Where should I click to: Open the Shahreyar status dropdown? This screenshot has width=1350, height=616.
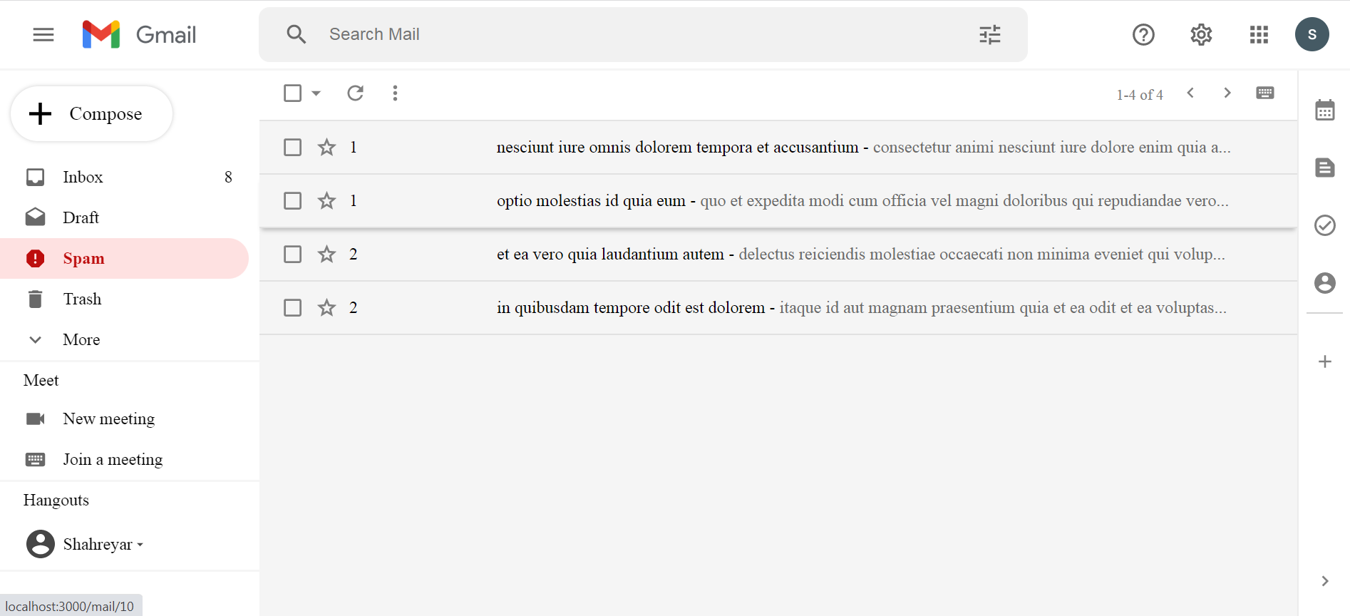pos(141,544)
